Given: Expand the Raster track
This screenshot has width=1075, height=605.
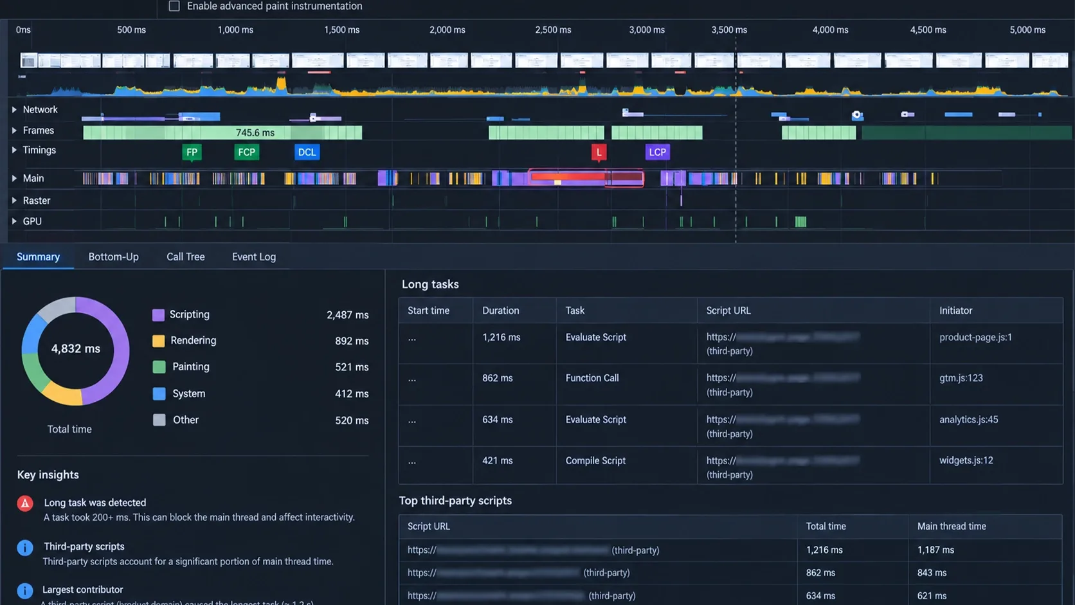Looking at the screenshot, I should [x=14, y=201].
